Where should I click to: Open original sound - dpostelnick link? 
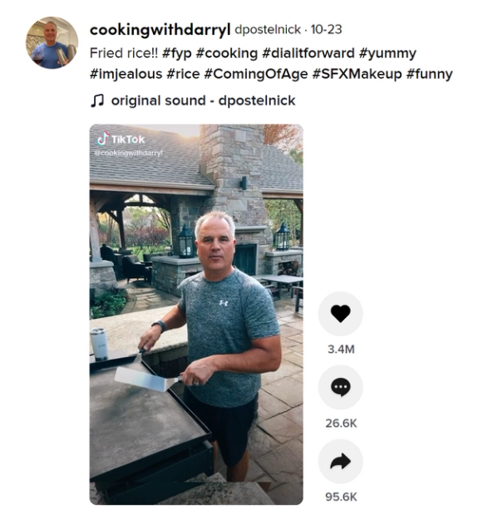click(x=203, y=100)
